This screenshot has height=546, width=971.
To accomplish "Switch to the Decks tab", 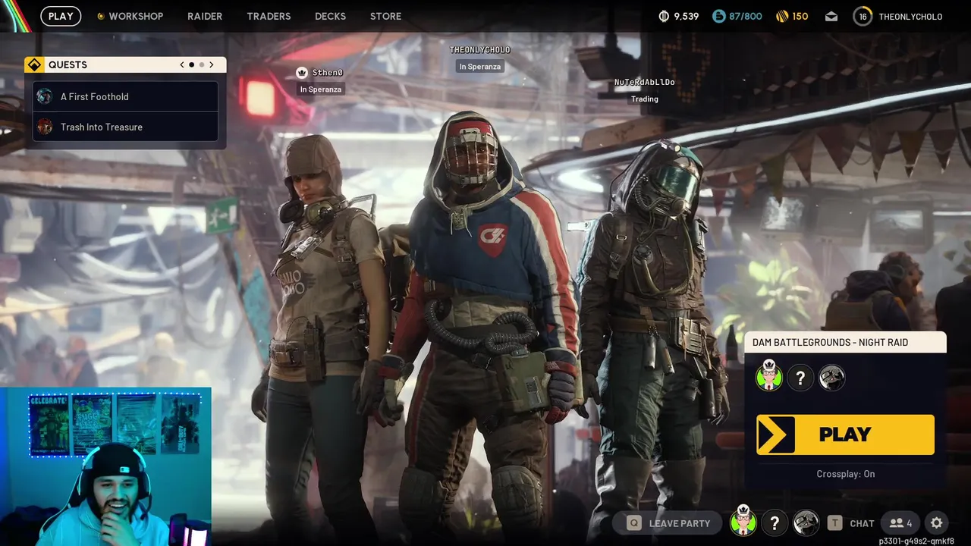I will pos(330,16).
